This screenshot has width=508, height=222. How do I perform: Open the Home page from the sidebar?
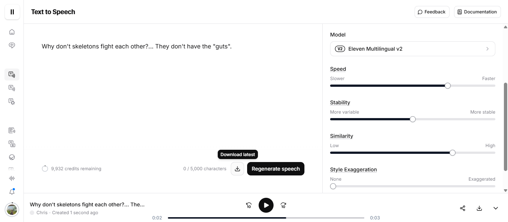pos(12,32)
